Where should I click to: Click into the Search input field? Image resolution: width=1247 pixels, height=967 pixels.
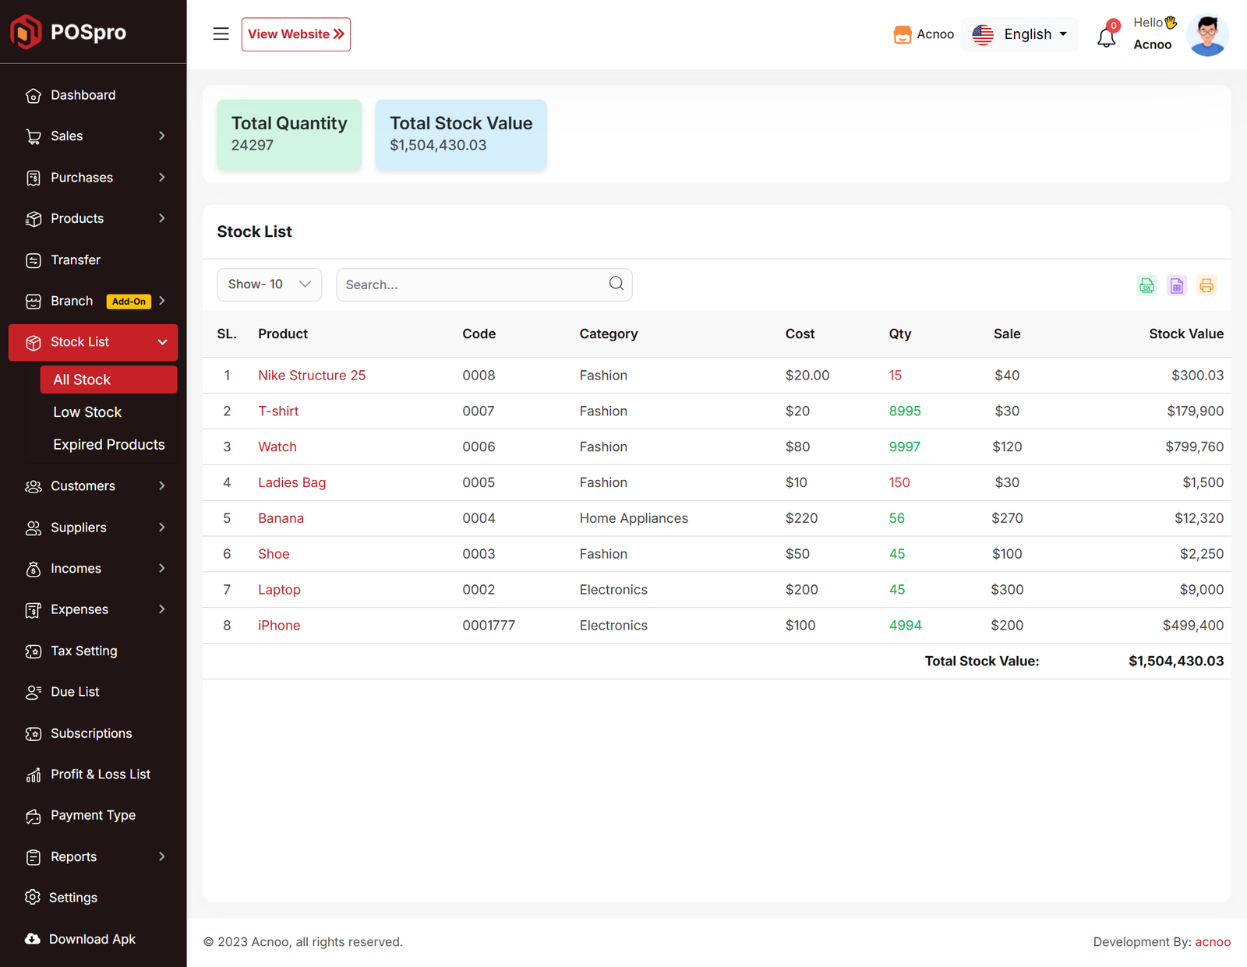point(472,285)
